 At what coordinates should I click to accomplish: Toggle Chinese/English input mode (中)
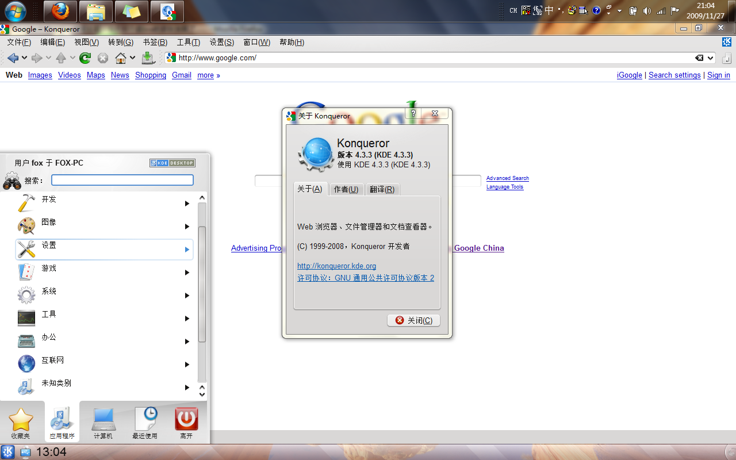point(549,10)
